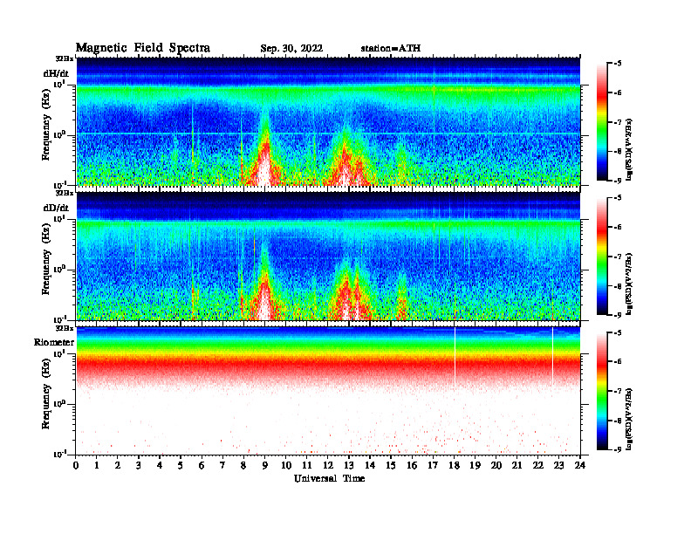Click the hour 4 tick label
691x534 pixels.
click(160, 466)
